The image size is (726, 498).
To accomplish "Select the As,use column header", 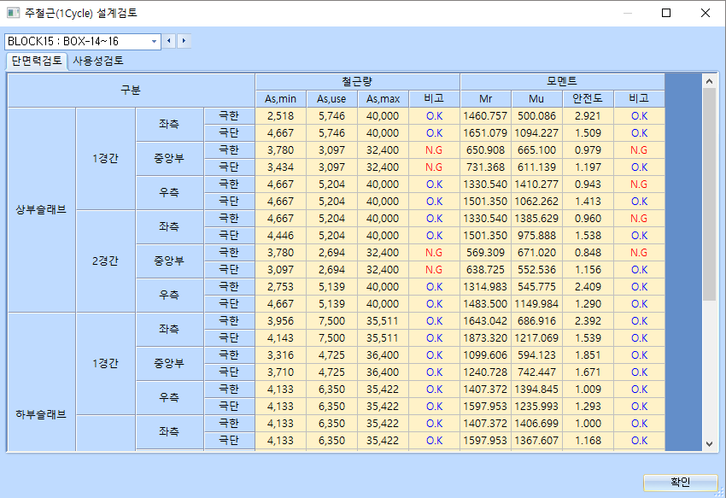I will (x=331, y=99).
